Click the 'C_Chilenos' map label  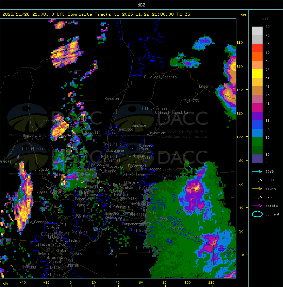coord(32,149)
